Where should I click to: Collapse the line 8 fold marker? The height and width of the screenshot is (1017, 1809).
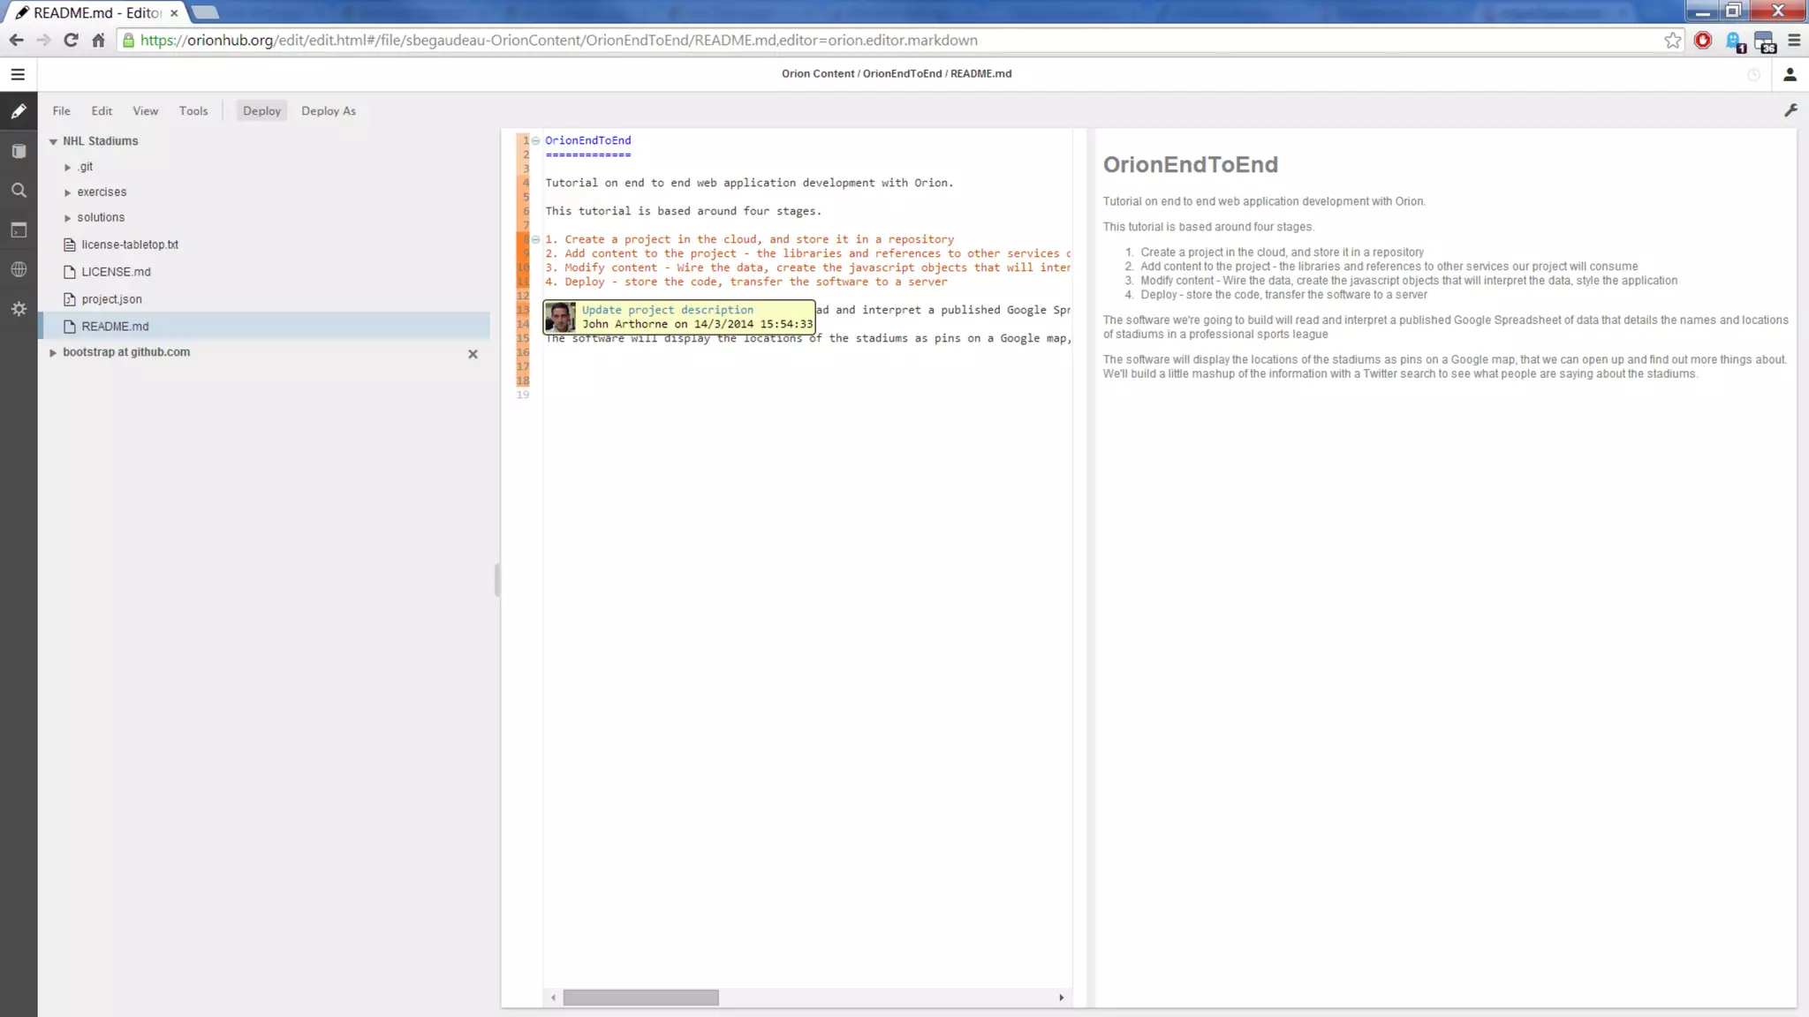(536, 239)
